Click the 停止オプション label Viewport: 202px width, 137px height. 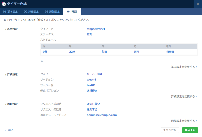49,91
